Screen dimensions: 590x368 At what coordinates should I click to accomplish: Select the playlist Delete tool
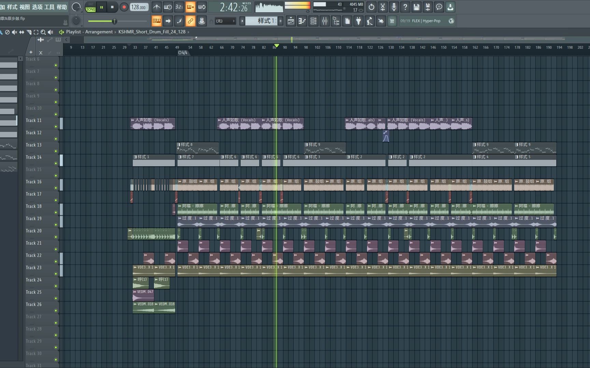7,32
